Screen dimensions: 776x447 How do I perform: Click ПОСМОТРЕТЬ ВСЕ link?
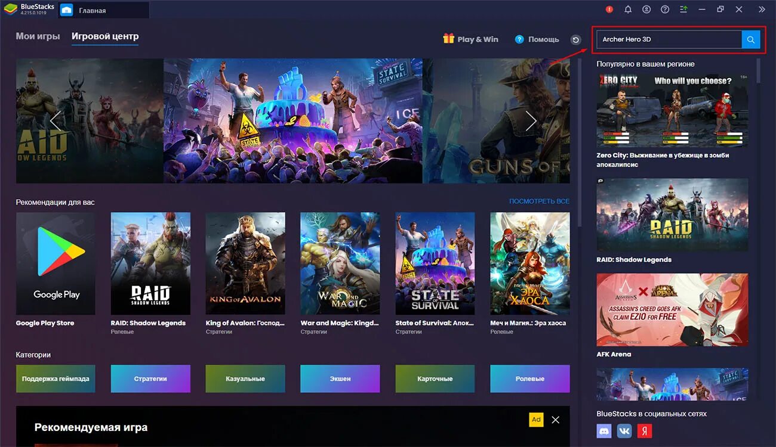539,201
